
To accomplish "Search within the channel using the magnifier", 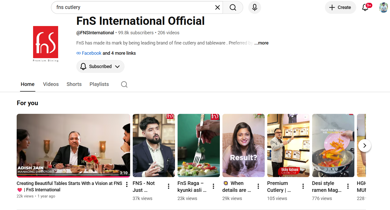I will [124, 84].
